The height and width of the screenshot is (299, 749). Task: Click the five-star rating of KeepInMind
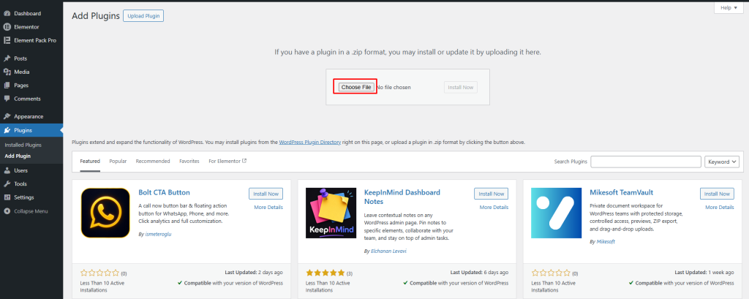point(325,273)
